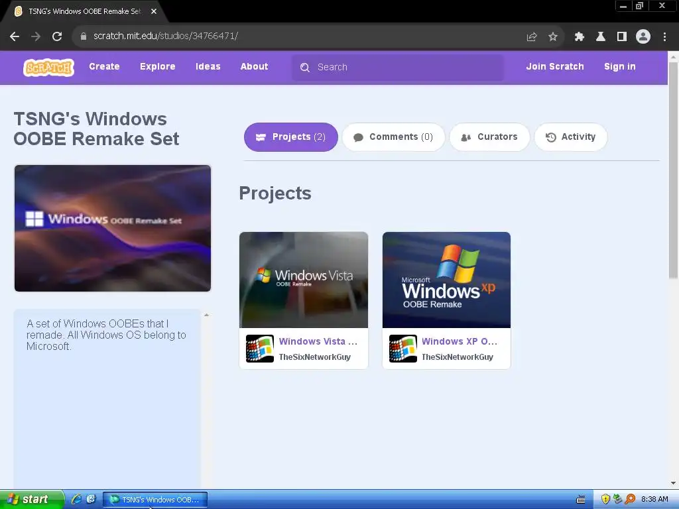Click the lock icon in address bar
The width and height of the screenshot is (679, 509).
tap(83, 36)
